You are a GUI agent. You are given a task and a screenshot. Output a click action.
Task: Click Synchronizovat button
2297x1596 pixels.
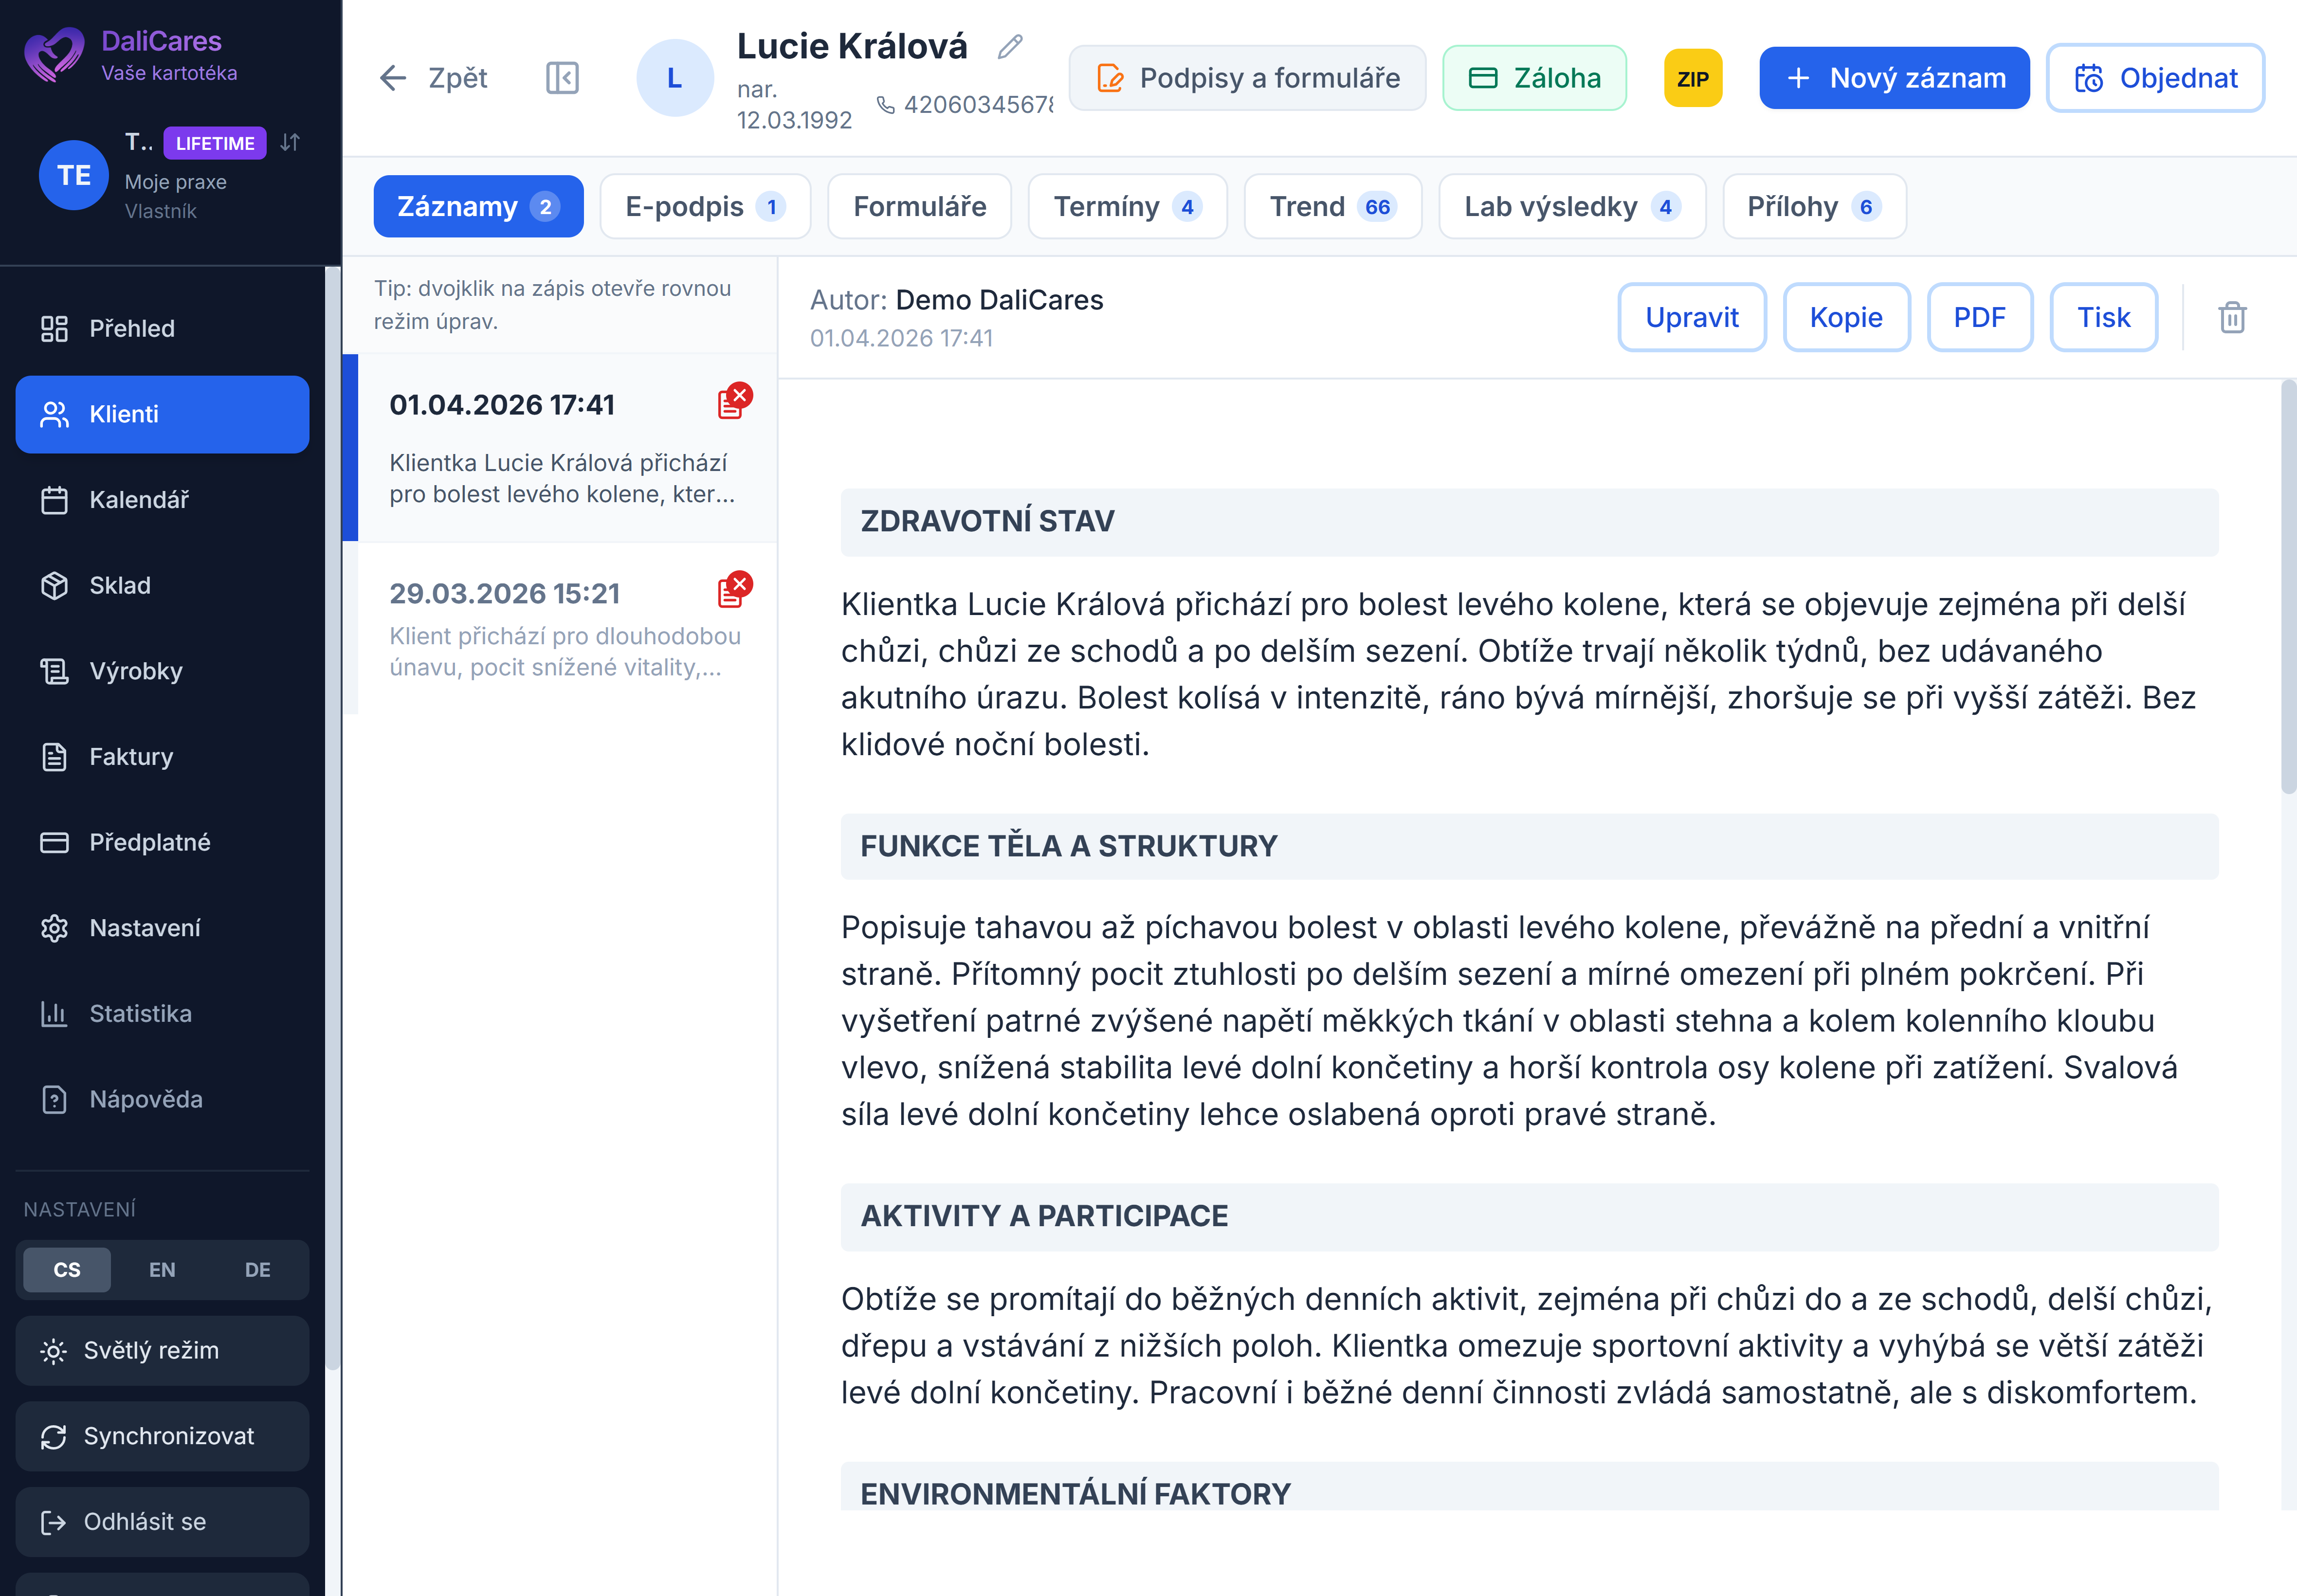point(162,1437)
